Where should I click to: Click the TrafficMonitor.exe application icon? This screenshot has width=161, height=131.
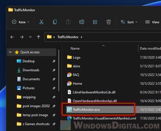pos(69,110)
